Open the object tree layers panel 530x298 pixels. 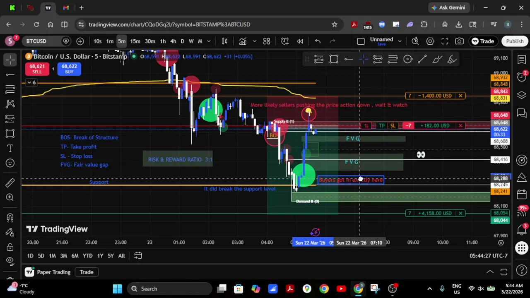coord(522,95)
